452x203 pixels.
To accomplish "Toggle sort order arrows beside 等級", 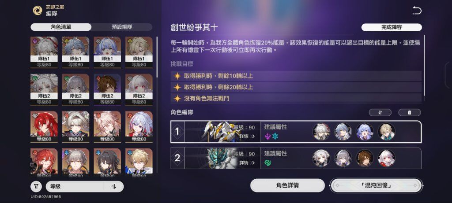I will 114,187.
